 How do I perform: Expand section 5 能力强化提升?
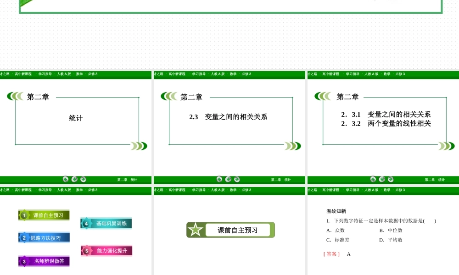point(106,251)
